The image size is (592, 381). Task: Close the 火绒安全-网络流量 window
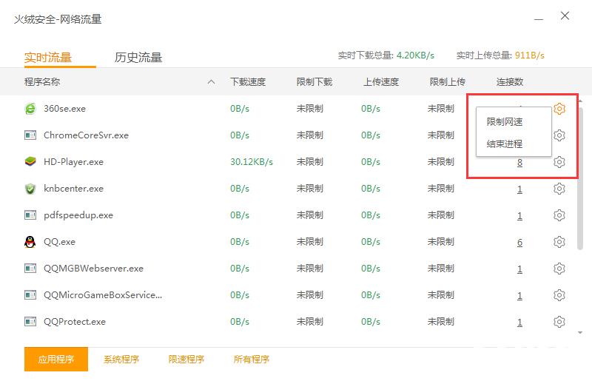pos(565,16)
